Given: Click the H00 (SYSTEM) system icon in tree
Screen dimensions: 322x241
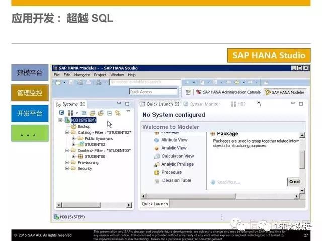Looking at the screenshot, I should (67, 120).
